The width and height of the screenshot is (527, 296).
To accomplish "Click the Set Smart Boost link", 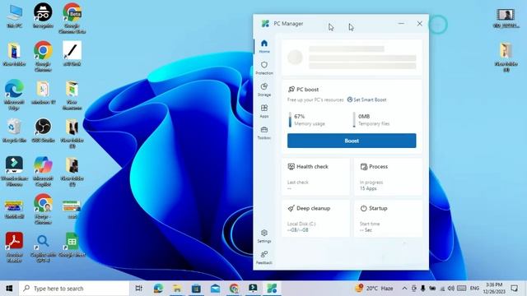I will (x=366, y=99).
